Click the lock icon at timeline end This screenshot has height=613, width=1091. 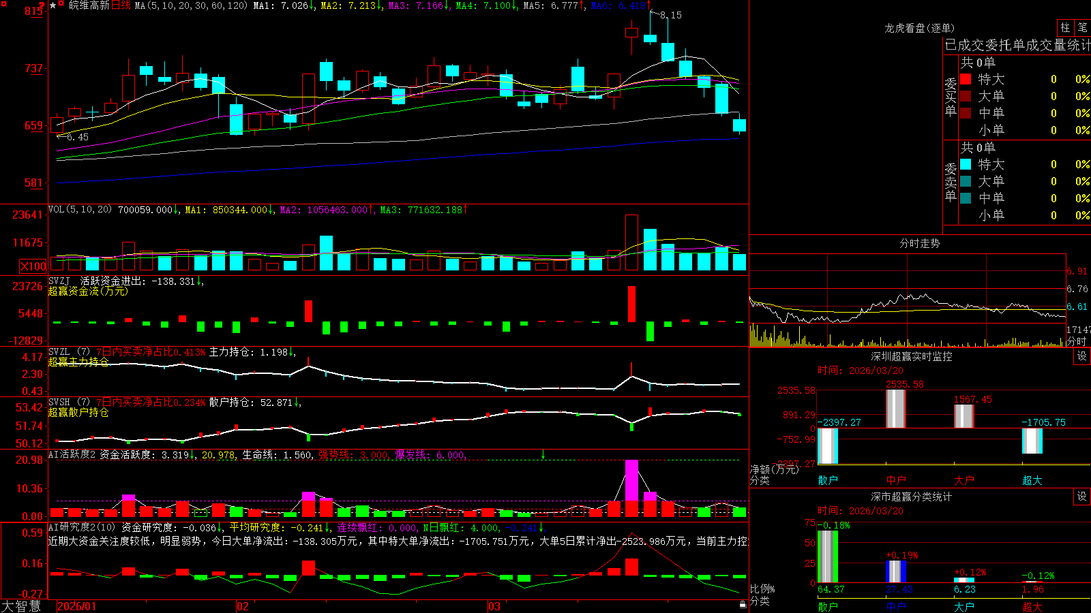[743, 605]
